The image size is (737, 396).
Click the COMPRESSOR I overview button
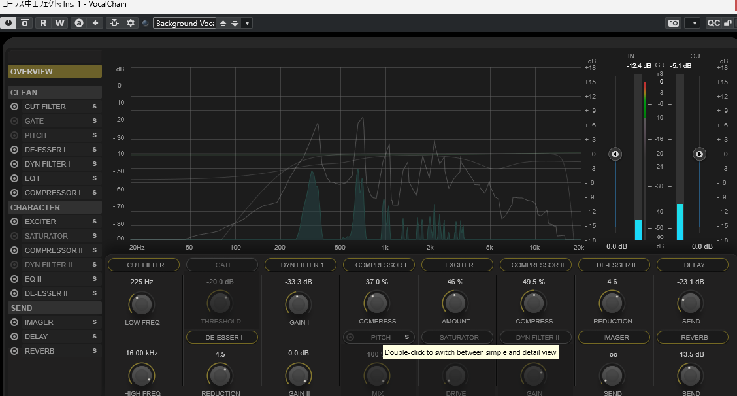coord(380,265)
